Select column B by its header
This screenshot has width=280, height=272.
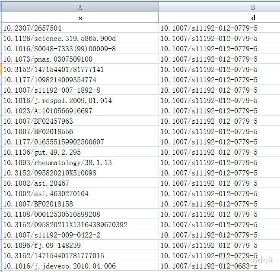220,7
